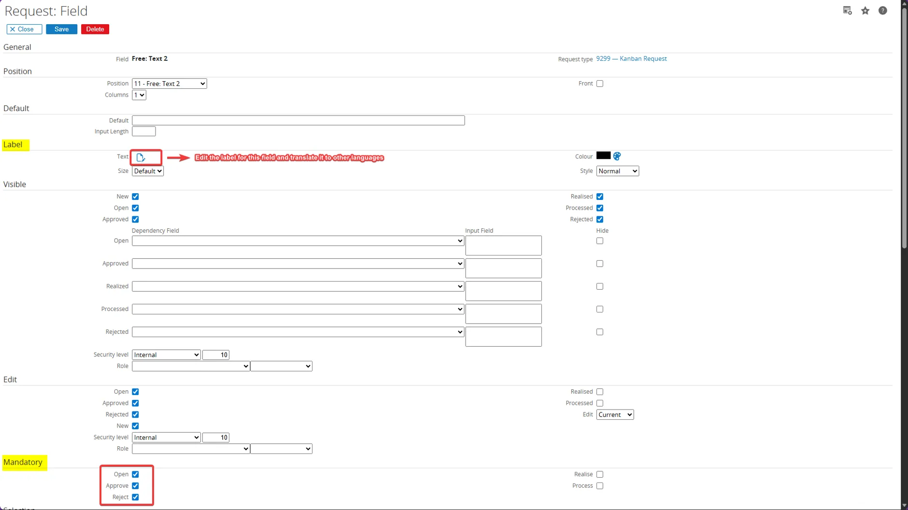Open the help question mark icon
The height and width of the screenshot is (510, 908).
click(x=882, y=11)
